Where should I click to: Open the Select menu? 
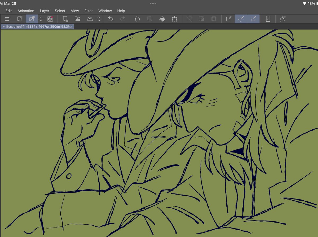[60, 11]
